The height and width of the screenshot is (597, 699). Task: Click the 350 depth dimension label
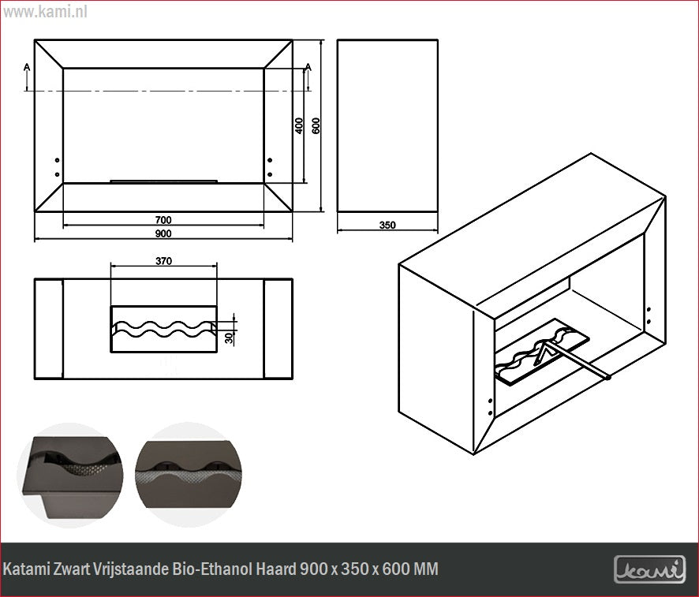coord(387,225)
